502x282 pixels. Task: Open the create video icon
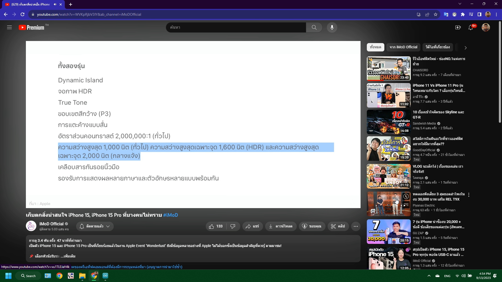458,27
